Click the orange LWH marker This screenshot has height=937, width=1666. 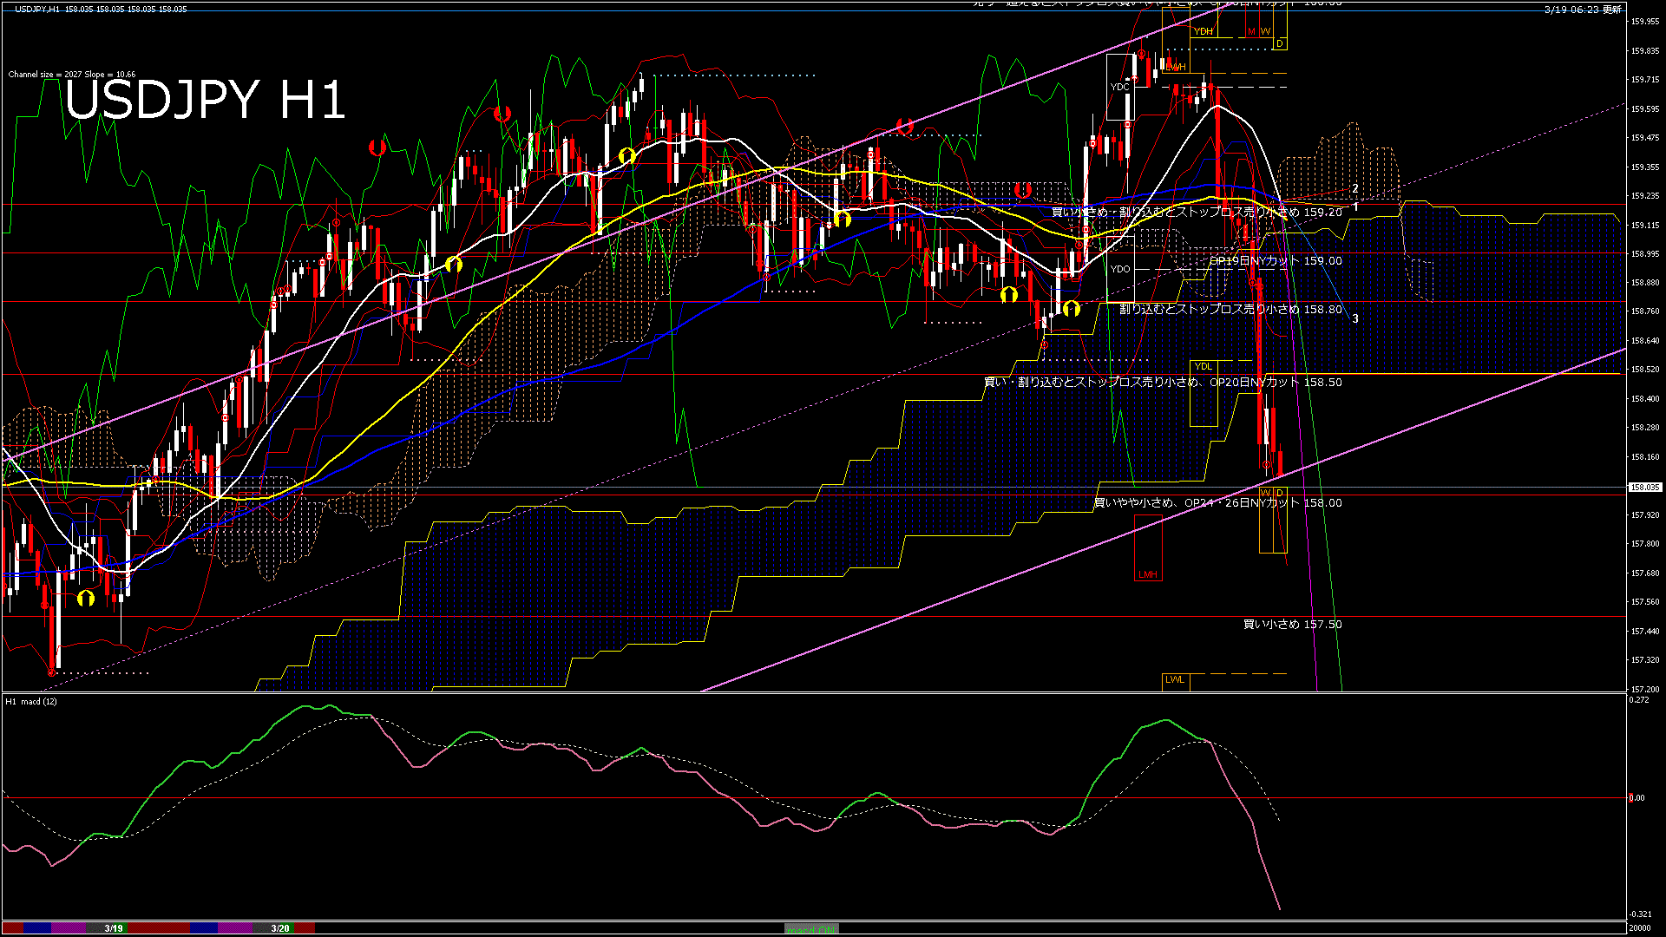[x=1176, y=67]
